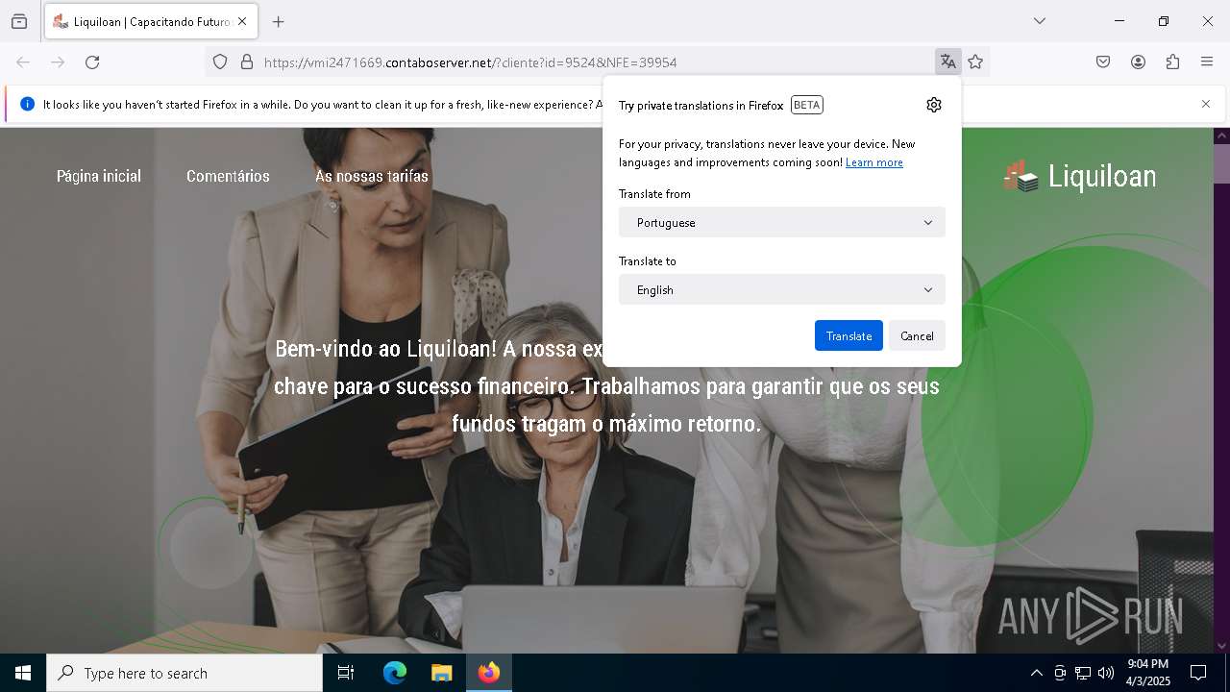Image resolution: width=1230 pixels, height=692 pixels.
Task: Open a new tab with plus button
Action: [x=279, y=21]
